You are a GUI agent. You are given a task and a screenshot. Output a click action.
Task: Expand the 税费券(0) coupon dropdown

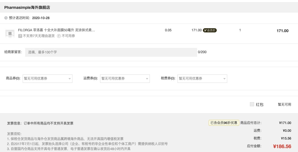click(x=202, y=79)
